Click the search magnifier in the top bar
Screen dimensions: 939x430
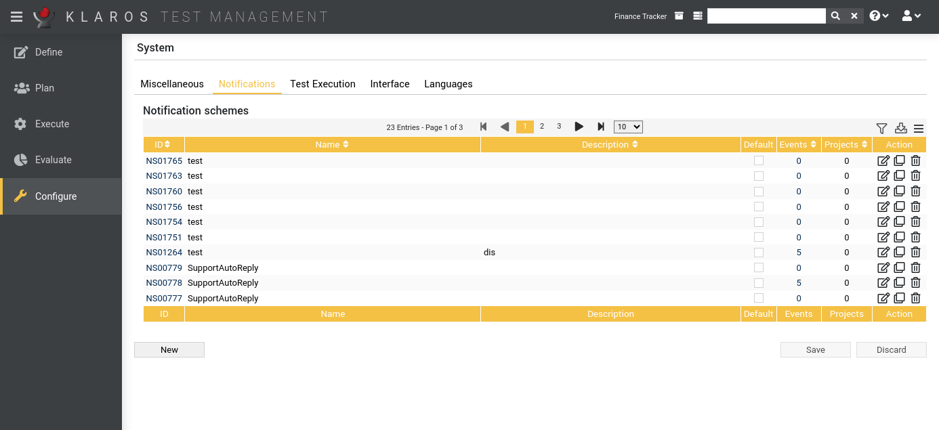click(835, 15)
